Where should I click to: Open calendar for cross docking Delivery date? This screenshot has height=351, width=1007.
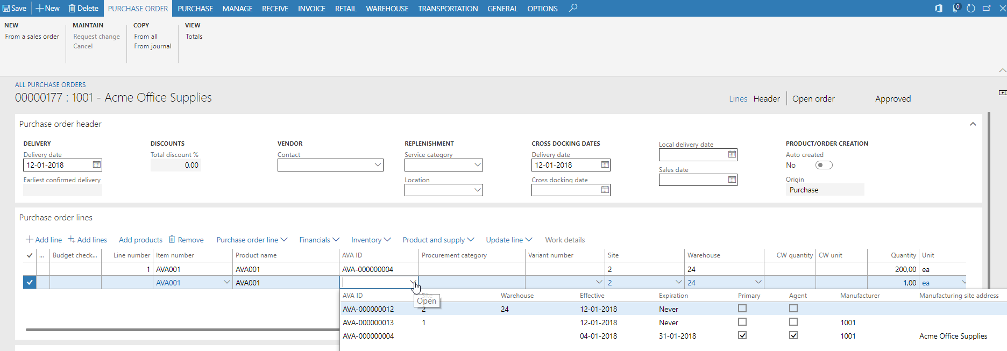click(x=605, y=164)
